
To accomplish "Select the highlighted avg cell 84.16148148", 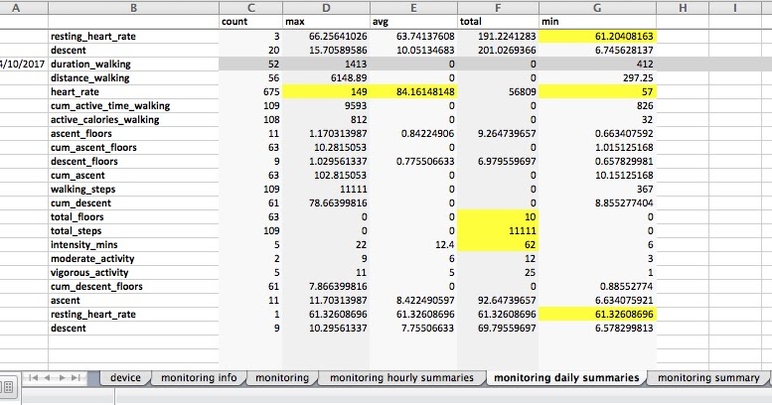I will pyautogui.click(x=413, y=91).
